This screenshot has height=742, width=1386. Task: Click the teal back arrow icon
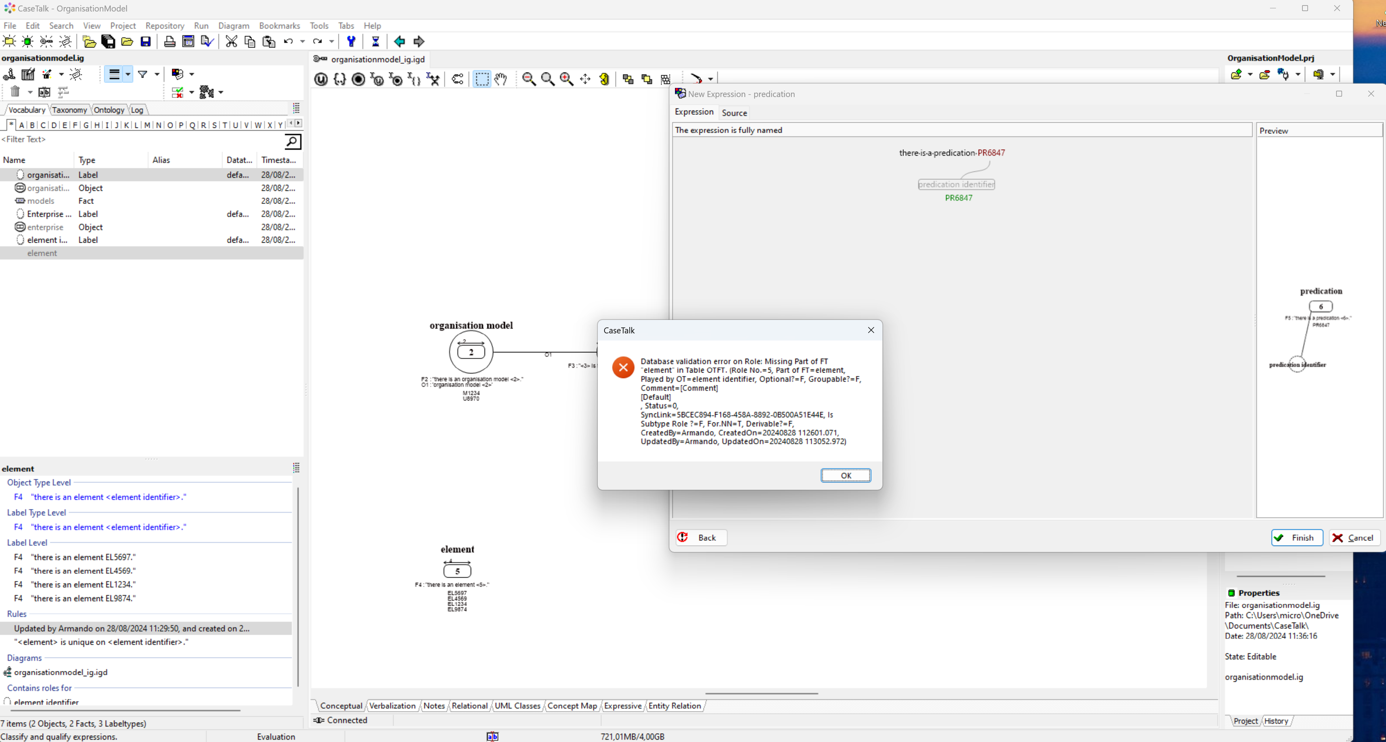399,42
